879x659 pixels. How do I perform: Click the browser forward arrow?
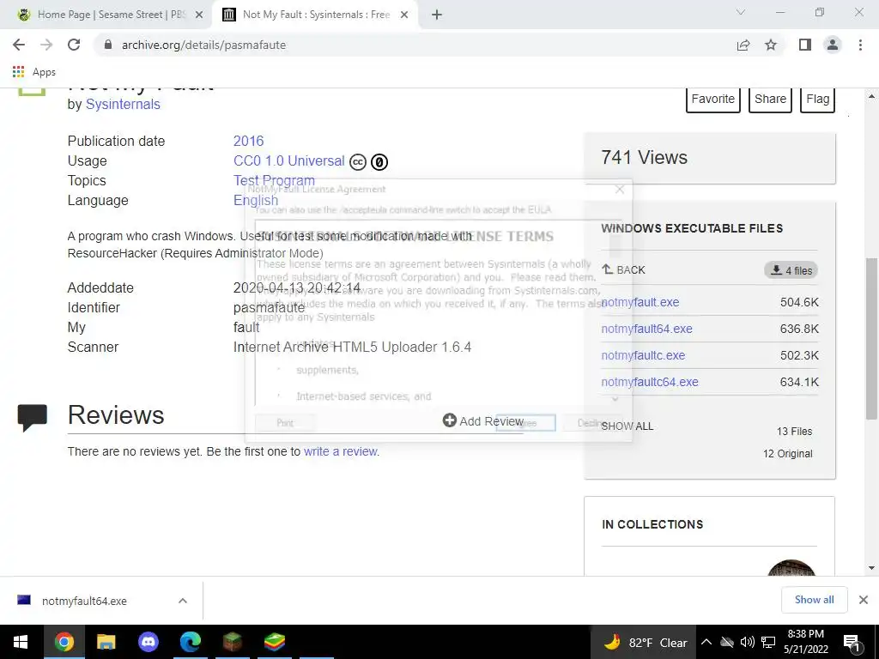pyautogui.click(x=46, y=45)
